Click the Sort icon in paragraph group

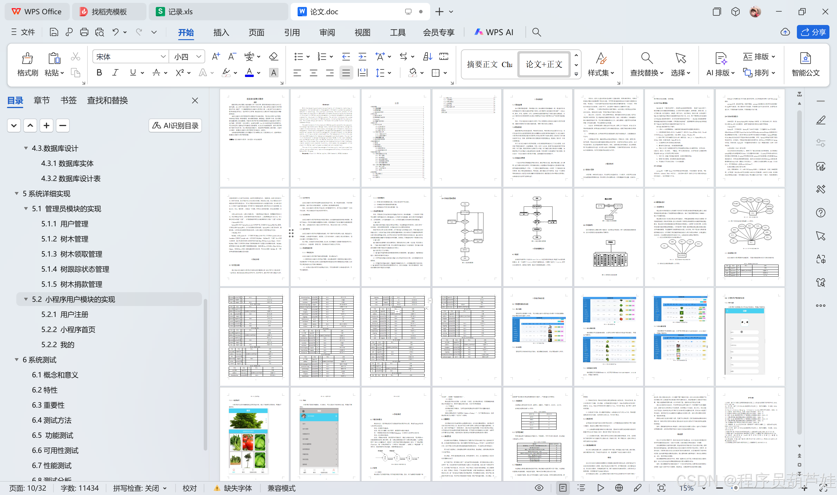427,56
